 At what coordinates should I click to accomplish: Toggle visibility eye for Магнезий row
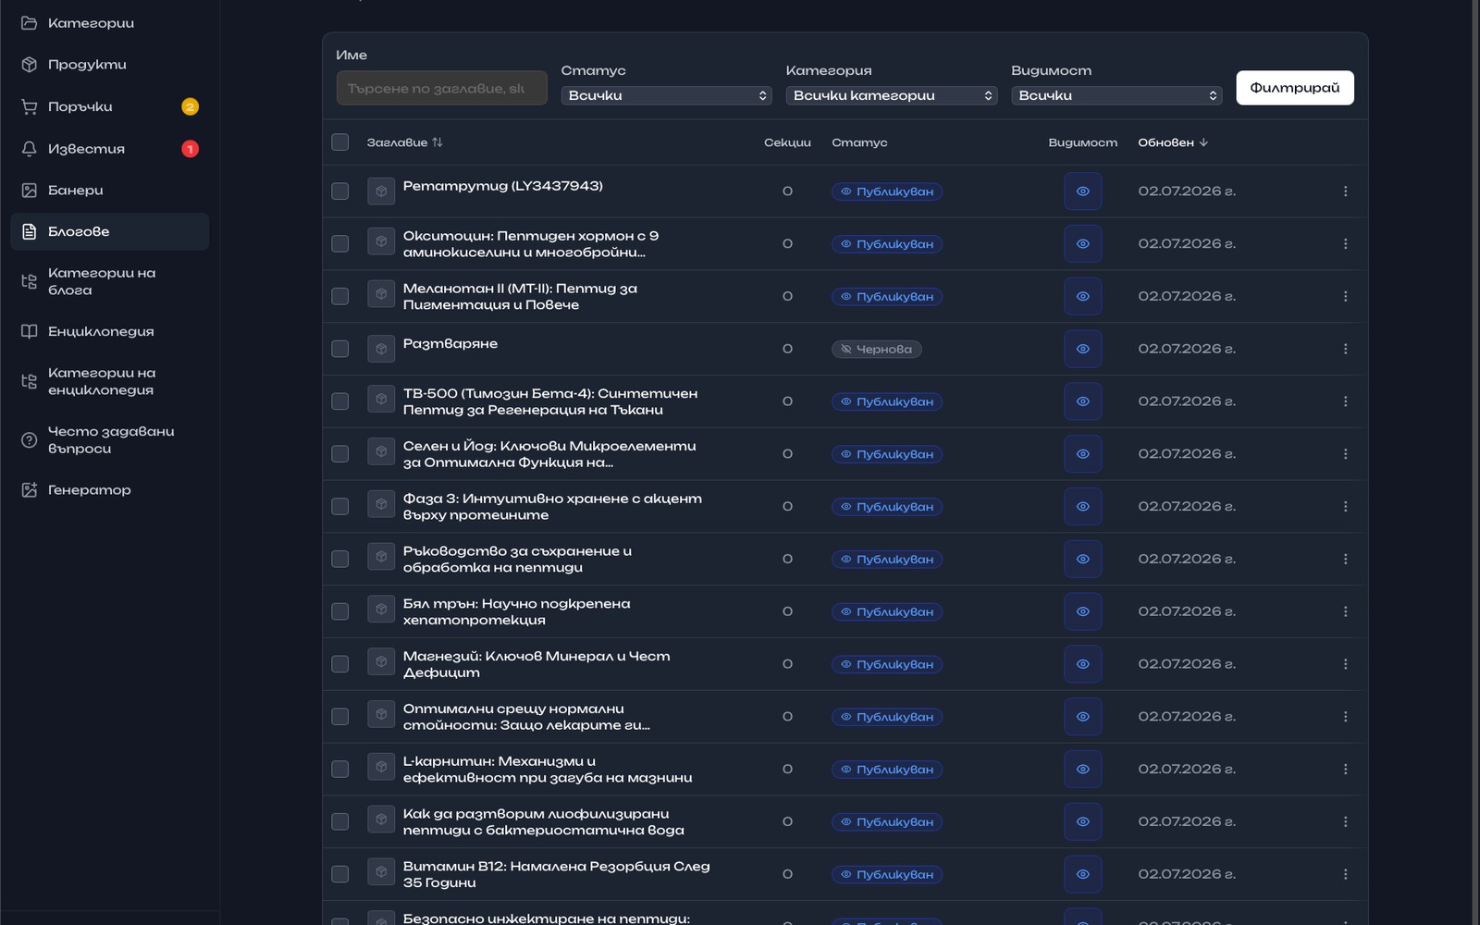pos(1082,664)
